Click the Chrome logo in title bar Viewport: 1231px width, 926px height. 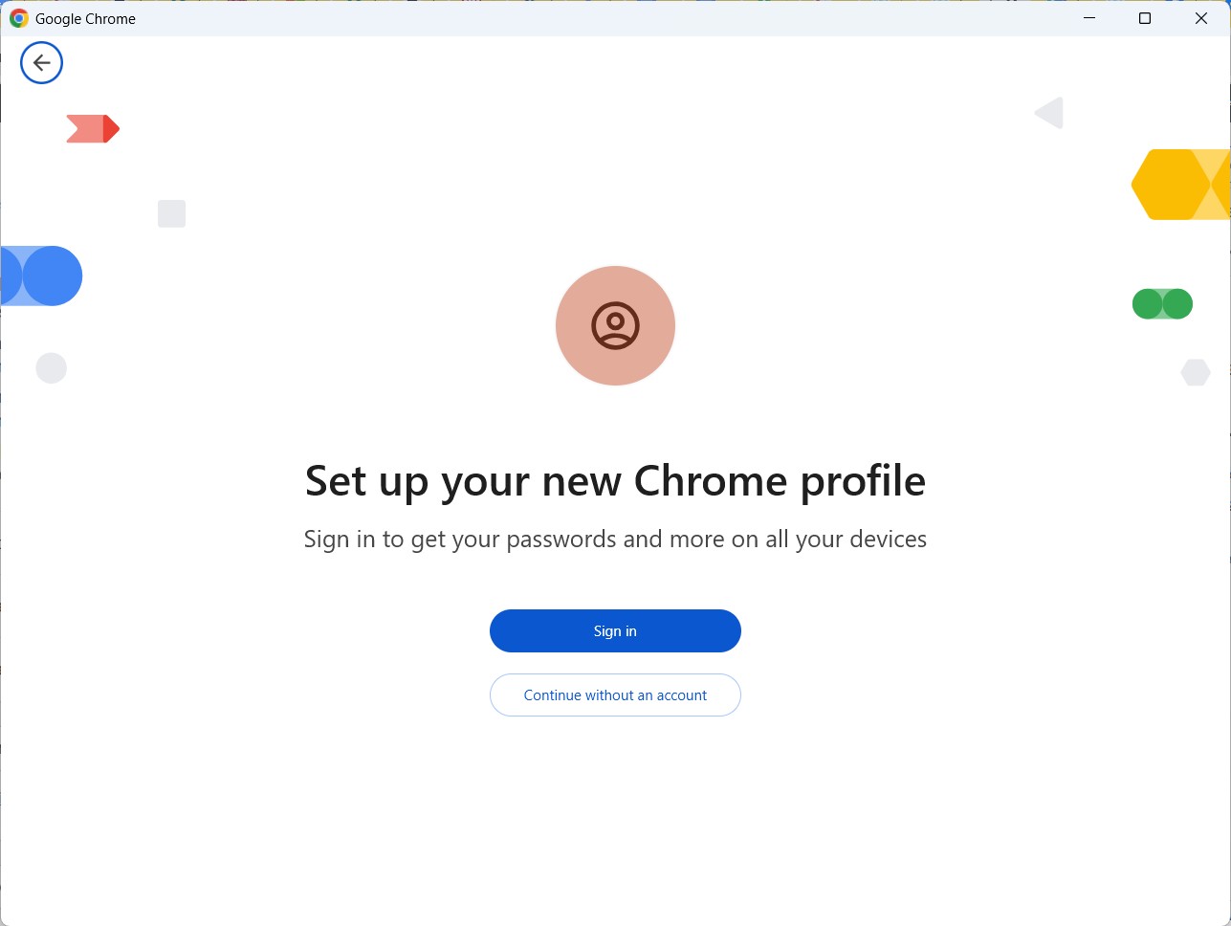tap(19, 18)
